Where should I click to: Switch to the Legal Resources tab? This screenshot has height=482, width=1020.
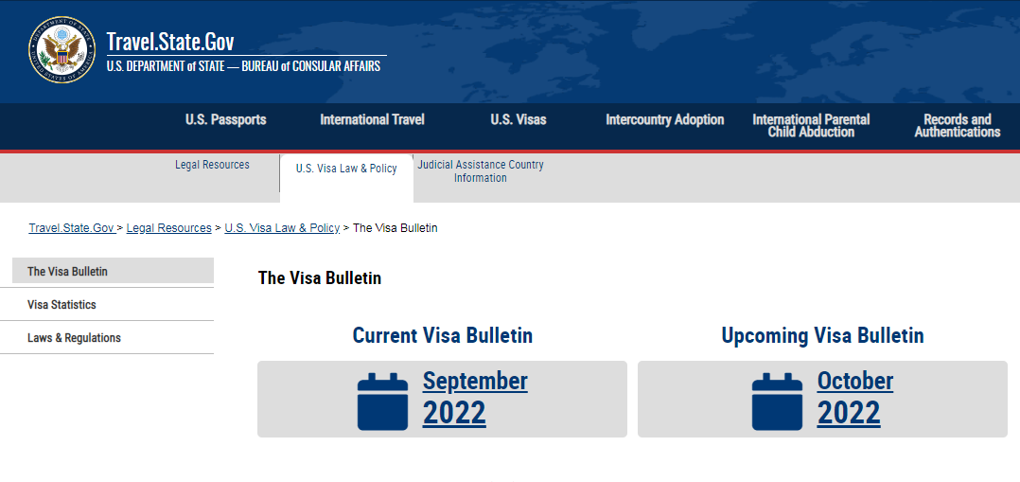[x=212, y=165]
